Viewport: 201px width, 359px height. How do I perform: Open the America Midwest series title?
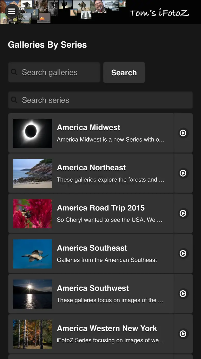point(89,127)
